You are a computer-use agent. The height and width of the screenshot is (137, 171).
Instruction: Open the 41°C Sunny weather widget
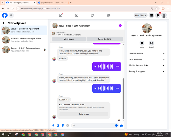[132, 134]
